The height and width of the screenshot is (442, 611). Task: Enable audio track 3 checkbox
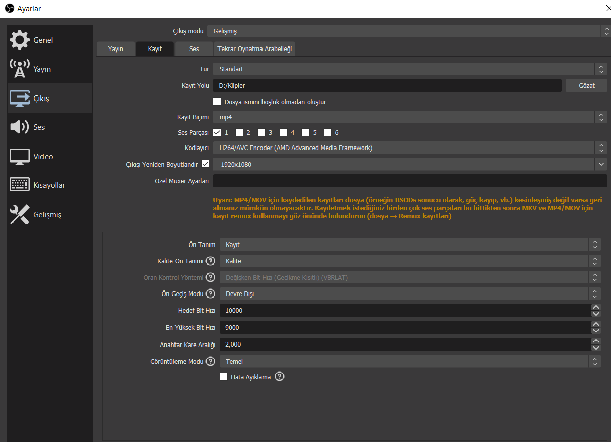[261, 132]
